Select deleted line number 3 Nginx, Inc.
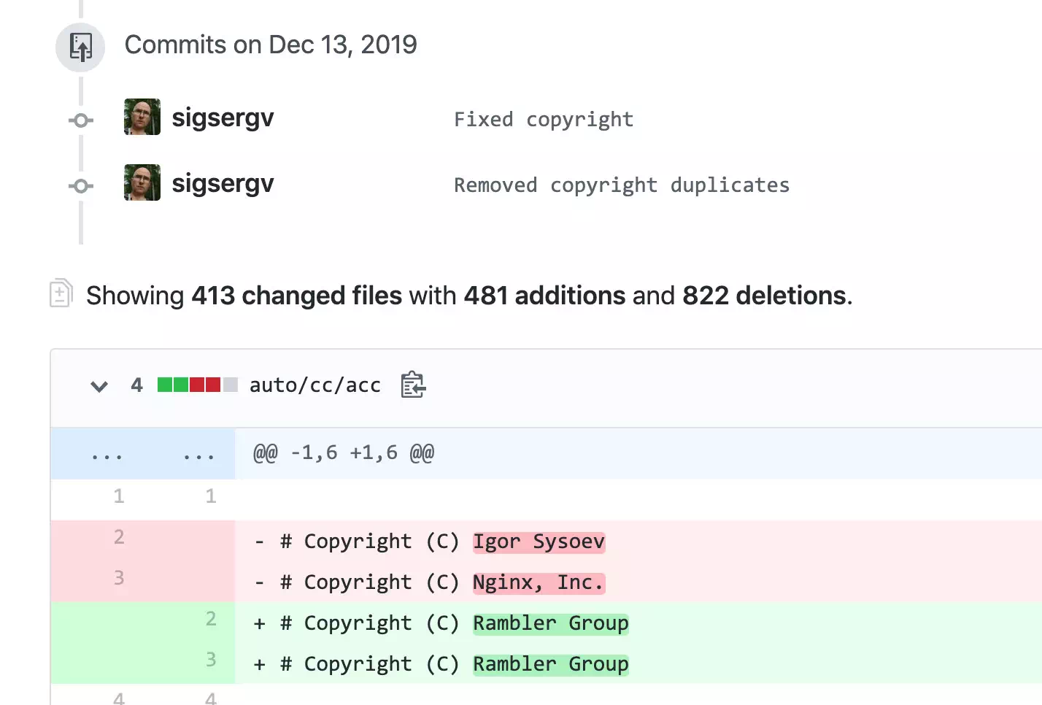Screen dimensions: 1042x705 (x=119, y=579)
